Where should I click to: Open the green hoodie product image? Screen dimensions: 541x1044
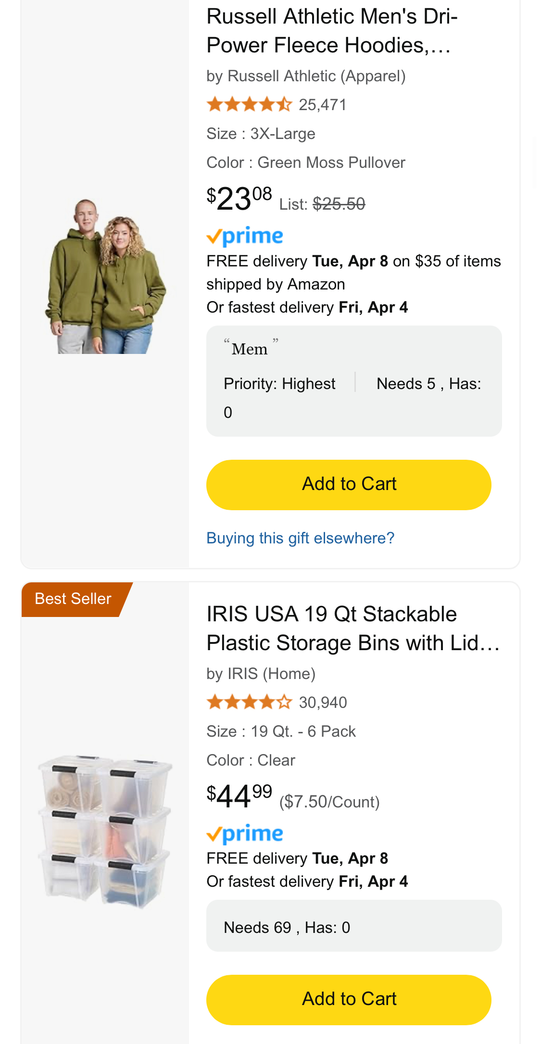click(105, 277)
